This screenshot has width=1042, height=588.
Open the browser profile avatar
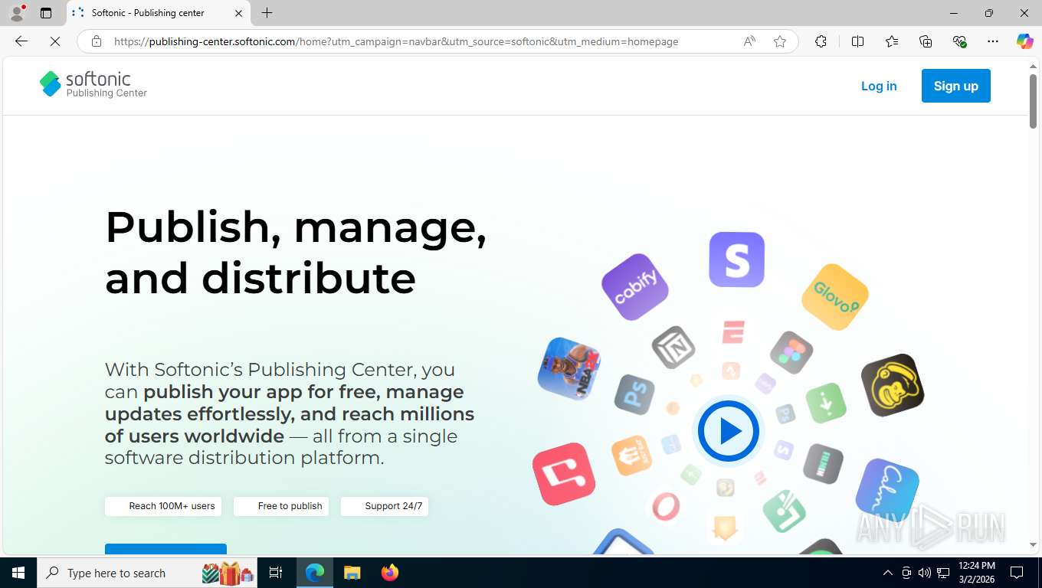17,13
